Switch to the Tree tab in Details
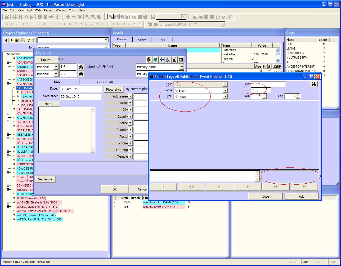This screenshot has height=266, width=341. coord(162,40)
